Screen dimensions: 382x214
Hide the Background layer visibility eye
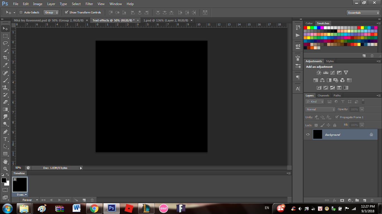[x=308, y=135]
